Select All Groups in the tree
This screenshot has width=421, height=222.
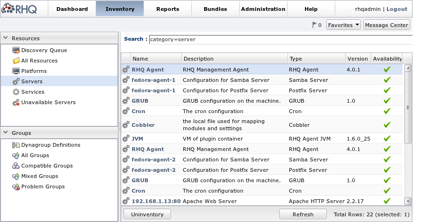click(x=35, y=155)
